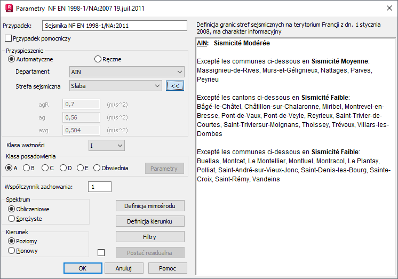Select Obwiednia foundation option
This screenshot has height=279, width=398.
tap(97, 168)
